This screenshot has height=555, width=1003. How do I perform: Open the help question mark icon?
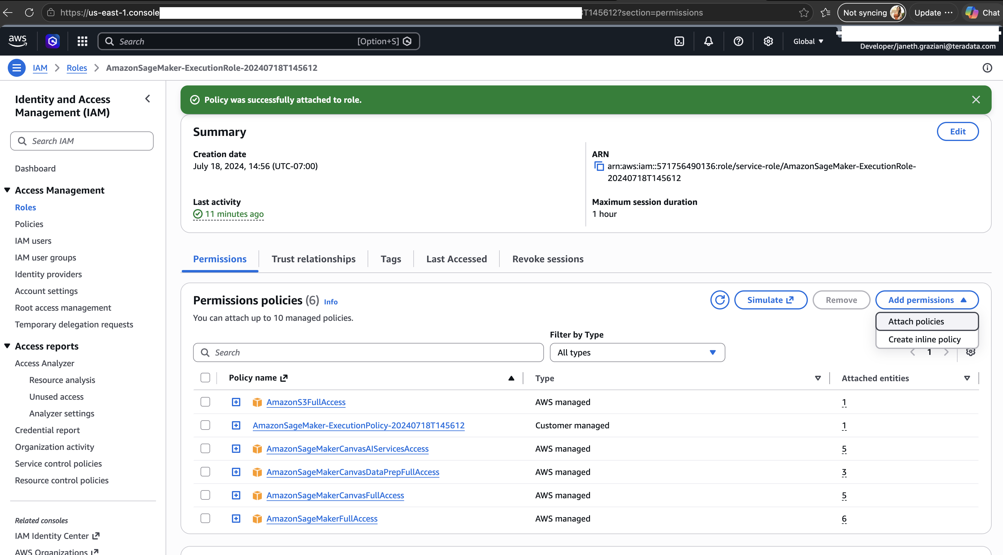pyautogui.click(x=738, y=41)
